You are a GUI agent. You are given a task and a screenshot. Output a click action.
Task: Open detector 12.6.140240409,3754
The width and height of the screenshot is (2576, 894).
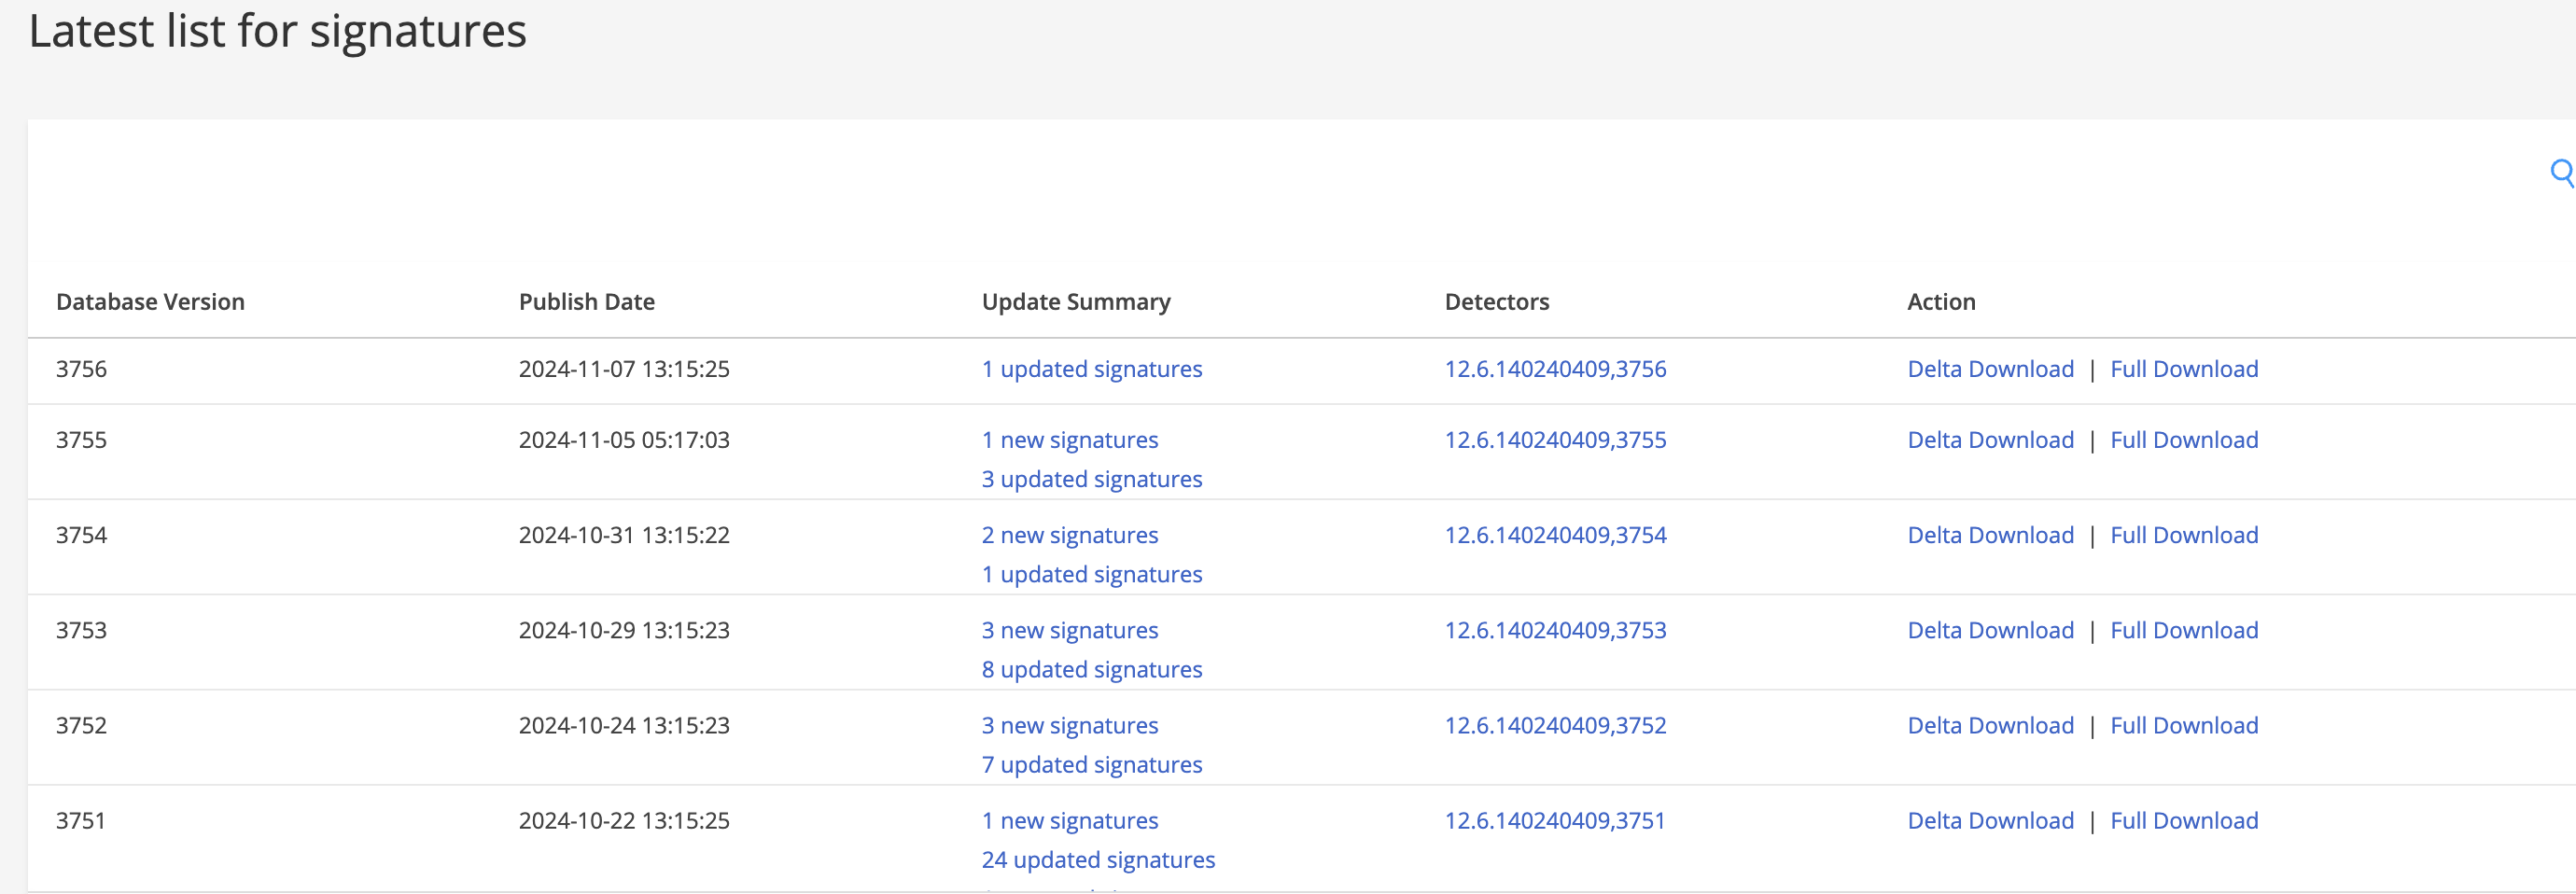[1556, 535]
